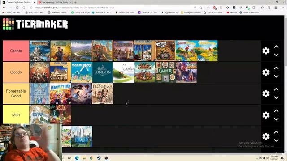Go to browser home page
The height and width of the screenshot is (161, 287).
[x=24, y=8]
